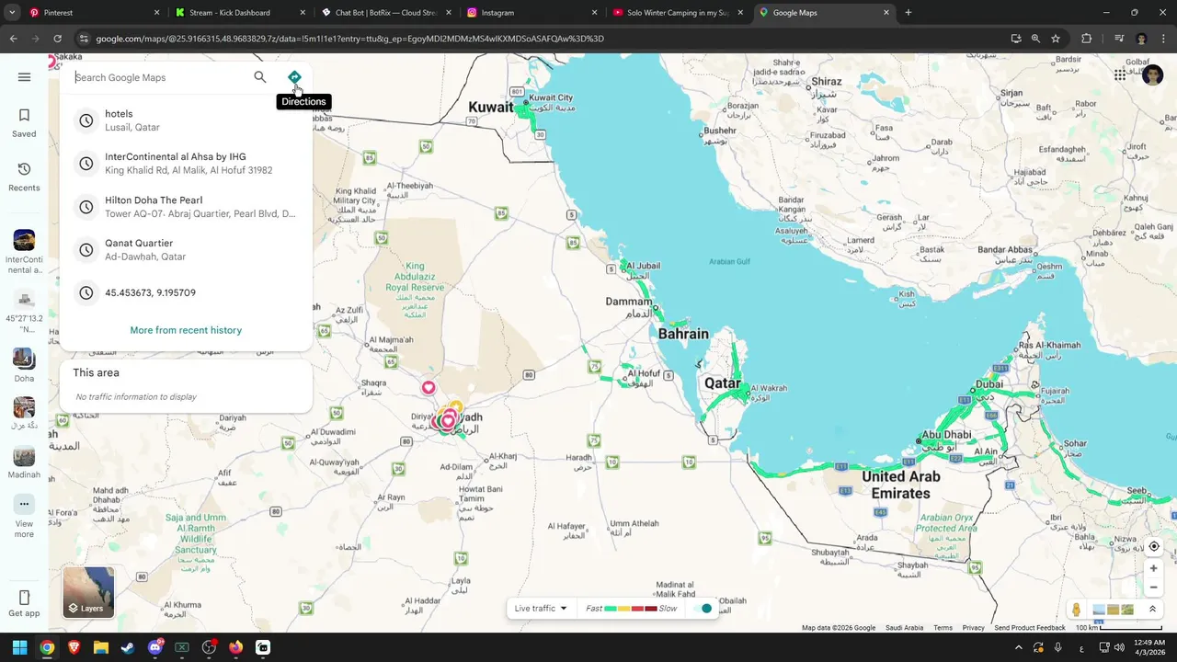Screen dimensions: 1177x662
Task: Zoom out the map with minus button
Action: point(1154,588)
